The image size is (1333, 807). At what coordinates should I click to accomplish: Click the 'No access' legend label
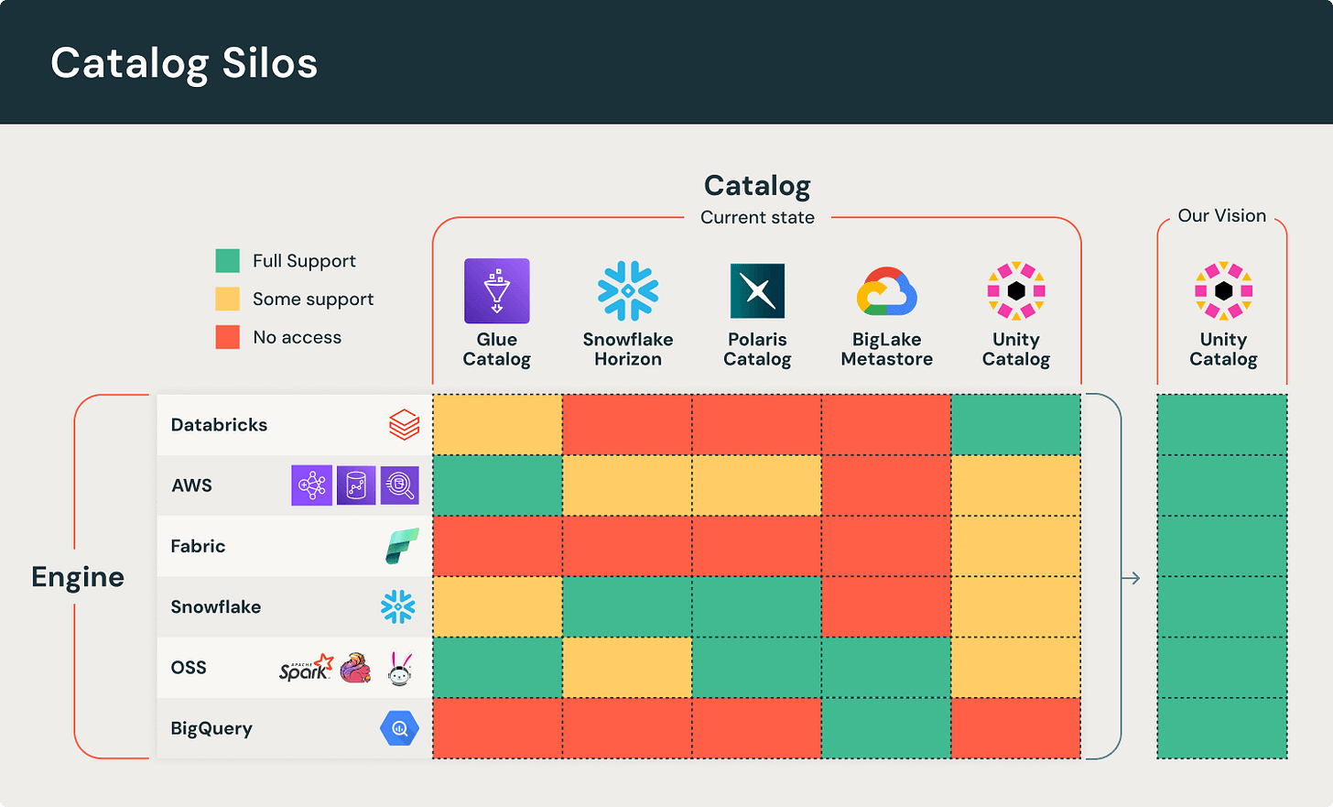(297, 337)
